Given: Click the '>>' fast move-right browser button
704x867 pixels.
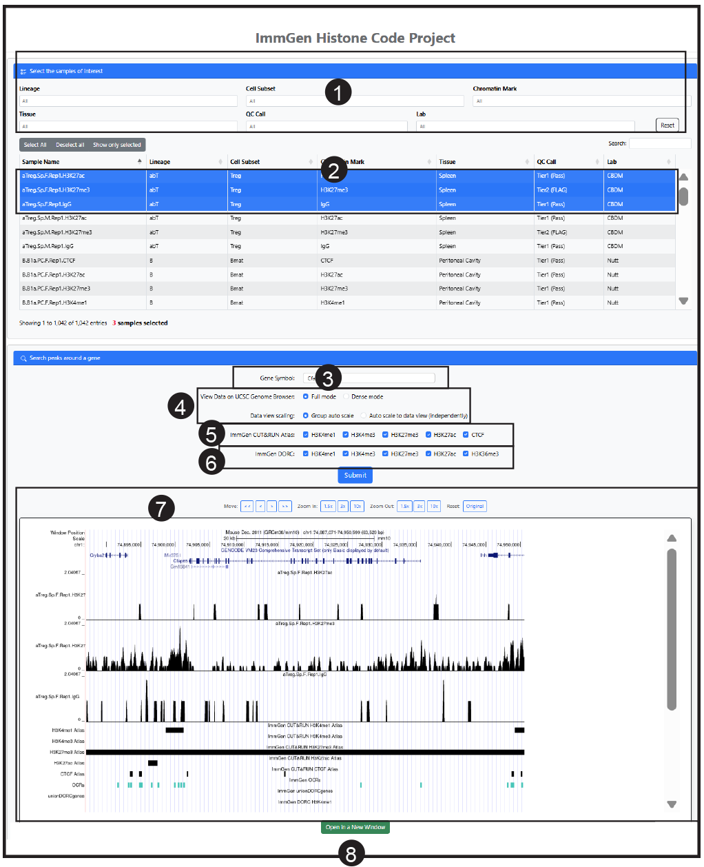Looking at the screenshot, I should pyautogui.click(x=284, y=506).
